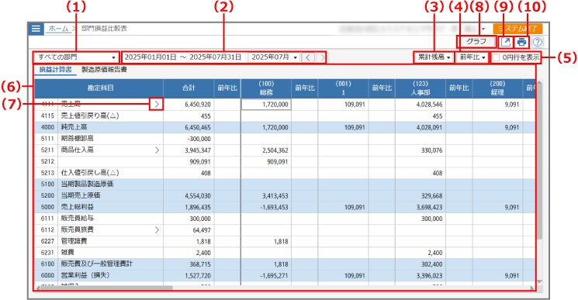This screenshot has width=578, height=300.
Task: Click the (123) 人事部 column header
Action: coord(421,88)
